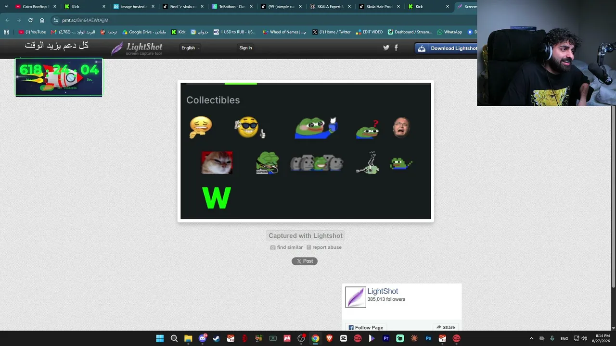Click the report abuse link

tap(324, 247)
